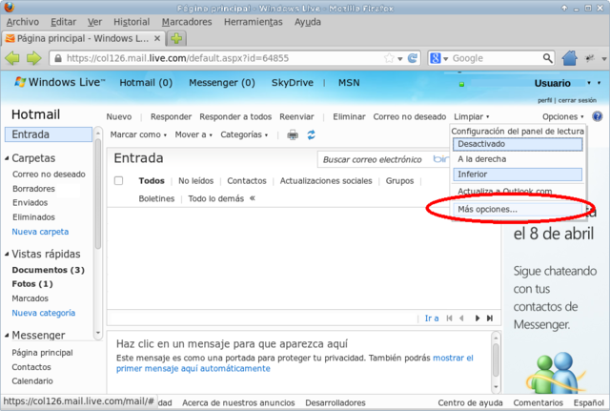The height and width of the screenshot is (411, 610).
Task: Collapse the Carpetas section
Action: (7, 158)
